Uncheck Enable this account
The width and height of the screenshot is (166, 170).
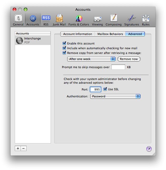tap(64, 43)
